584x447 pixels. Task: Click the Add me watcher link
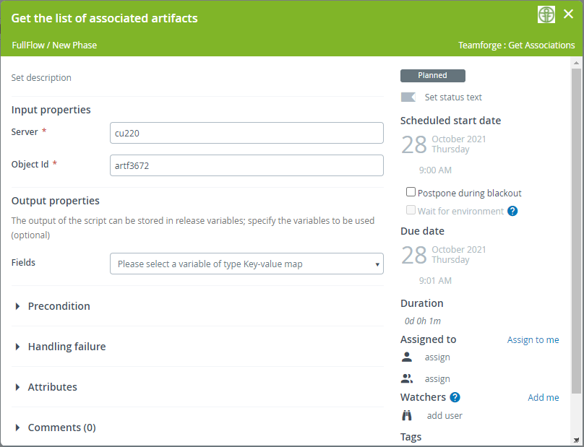(543, 398)
